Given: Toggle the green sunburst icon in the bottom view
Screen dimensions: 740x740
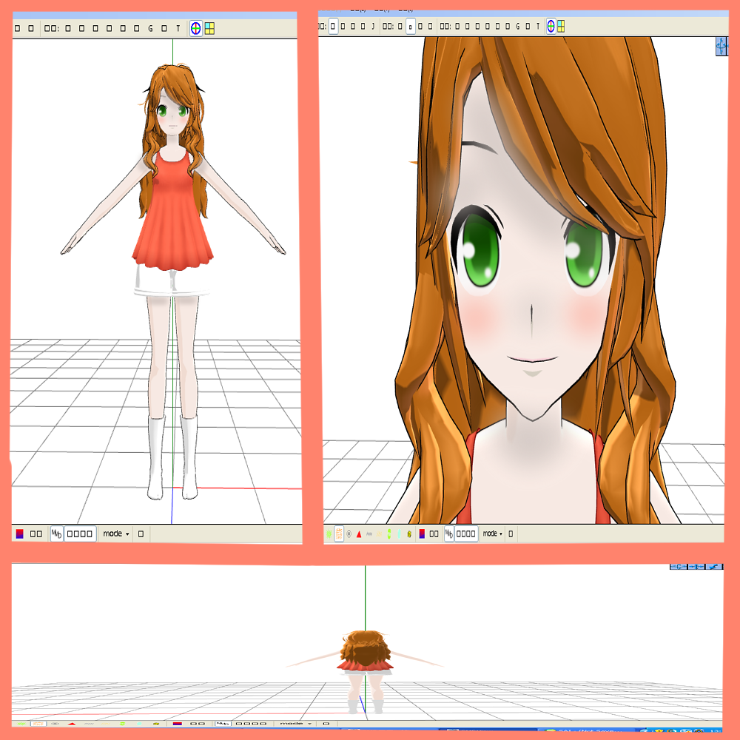Looking at the screenshot, I should coord(21,724).
